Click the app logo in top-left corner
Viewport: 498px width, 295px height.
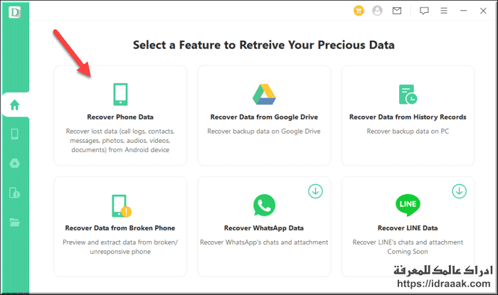15,12
